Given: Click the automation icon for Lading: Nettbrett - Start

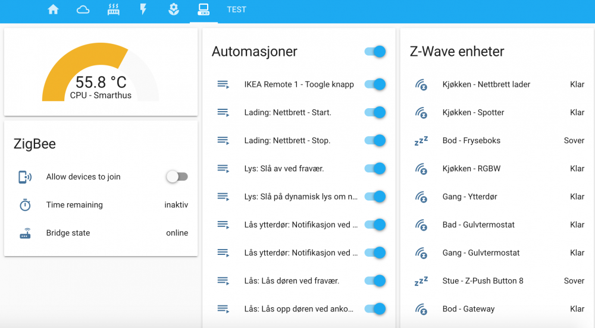Looking at the screenshot, I should [x=223, y=113].
